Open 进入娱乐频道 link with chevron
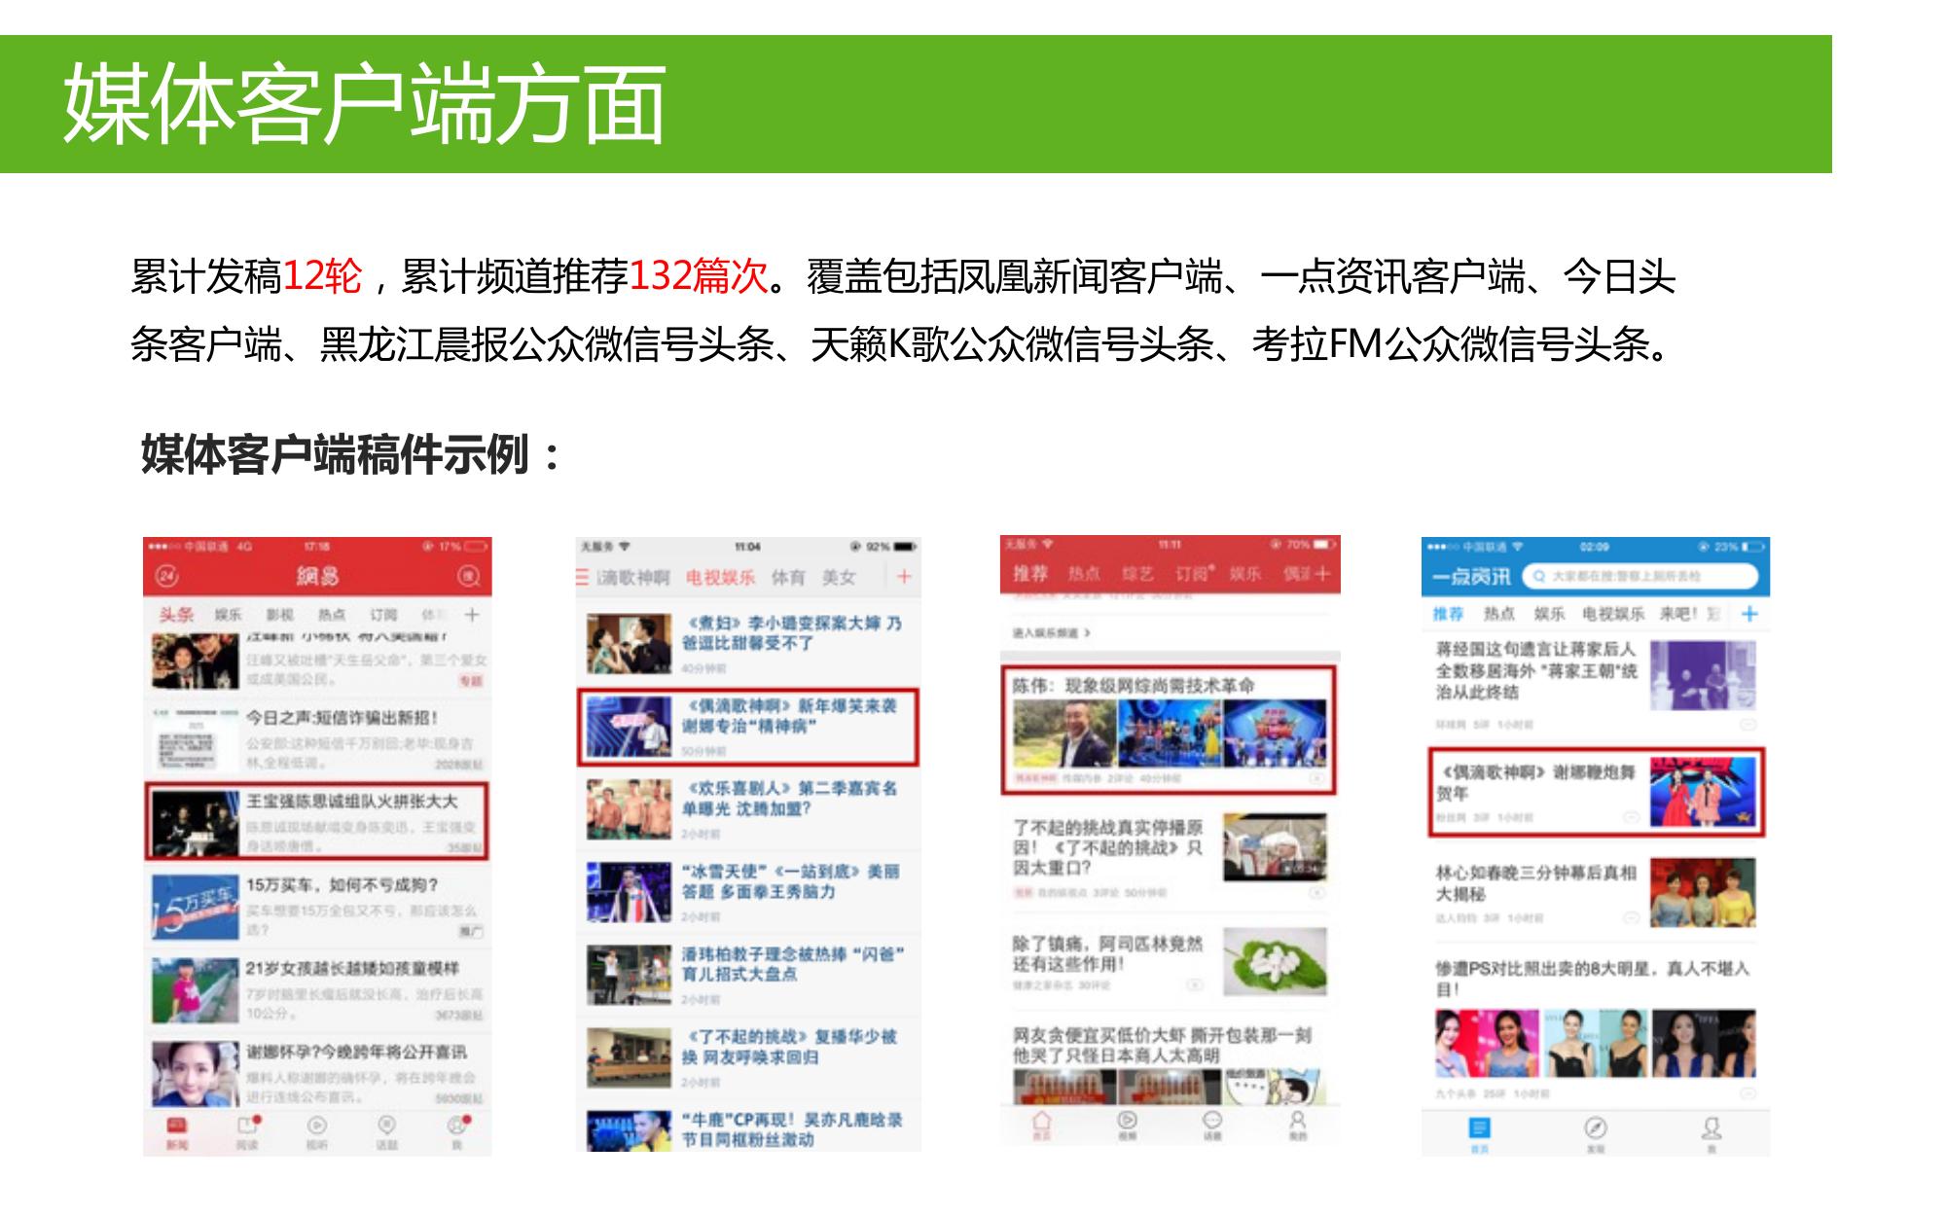The height and width of the screenshot is (1216, 1946). (x=1051, y=632)
